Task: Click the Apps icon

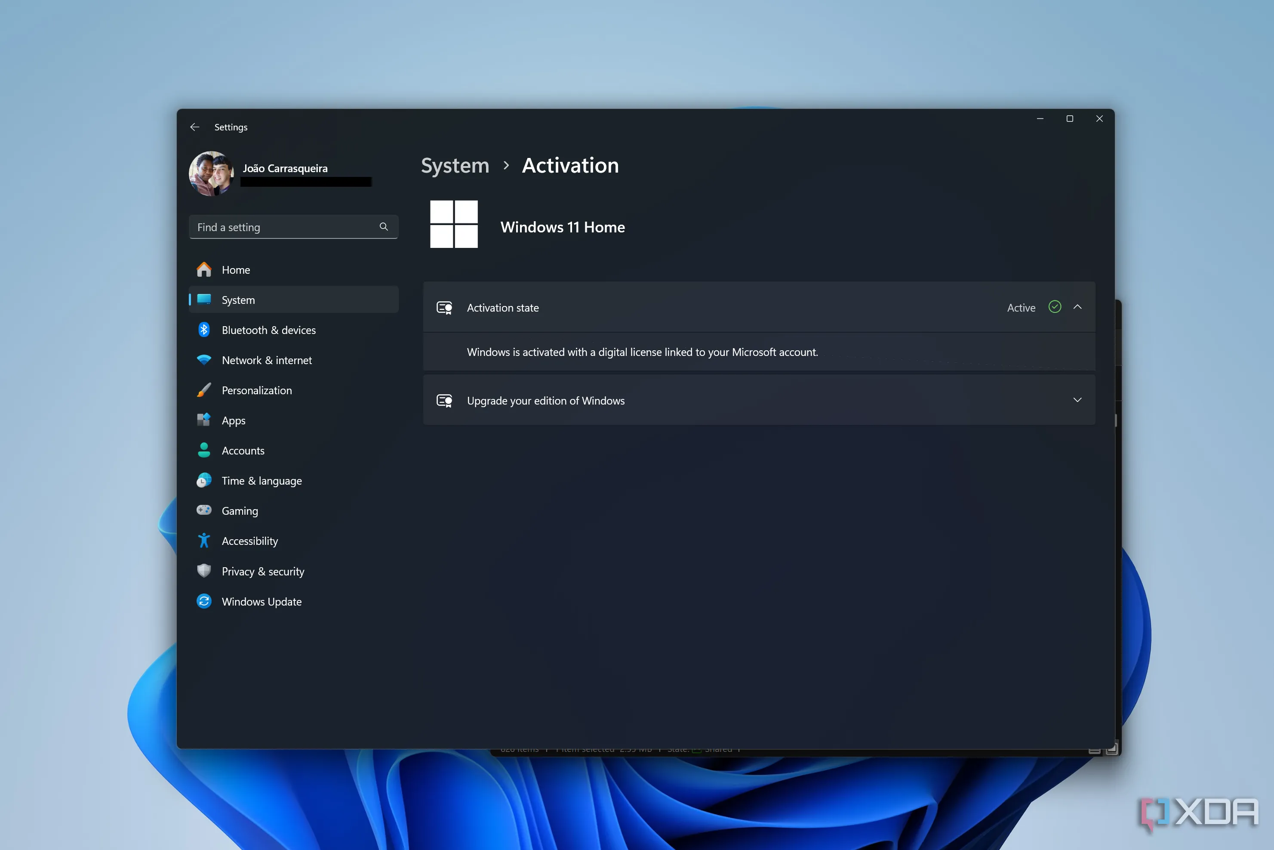Action: (204, 420)
